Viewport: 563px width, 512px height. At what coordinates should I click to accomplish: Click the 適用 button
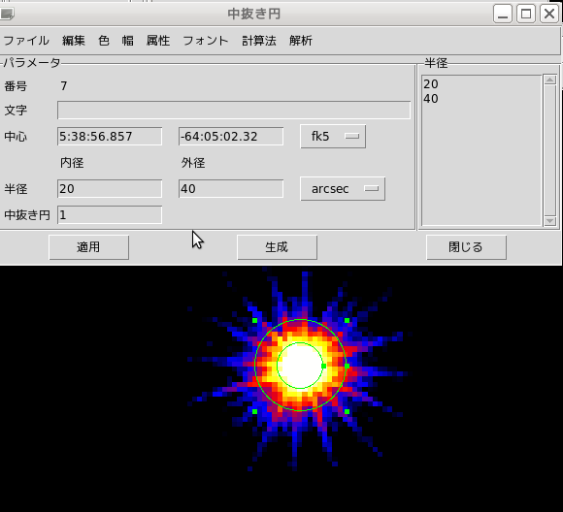88,247
